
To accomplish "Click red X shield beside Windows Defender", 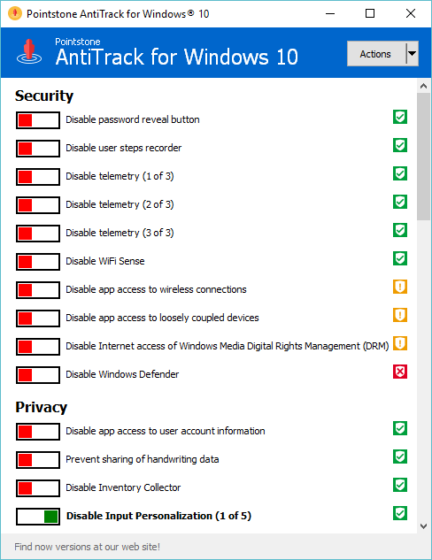I will click(400, 372).
